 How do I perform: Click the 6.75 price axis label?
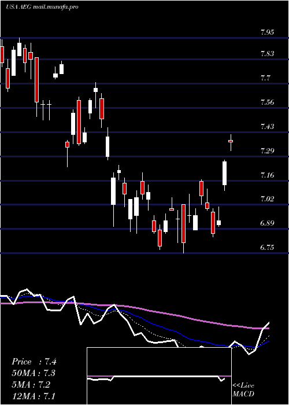[267, 248]
